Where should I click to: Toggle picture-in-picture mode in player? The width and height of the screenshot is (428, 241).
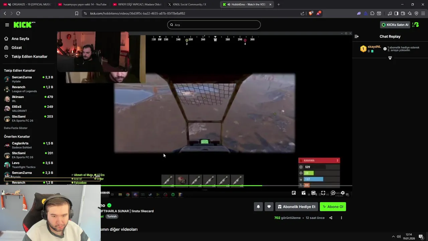point(294,193)
